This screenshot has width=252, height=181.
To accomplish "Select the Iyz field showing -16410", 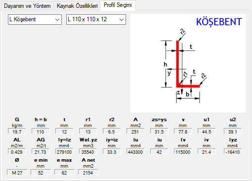I will pos(233,151).
